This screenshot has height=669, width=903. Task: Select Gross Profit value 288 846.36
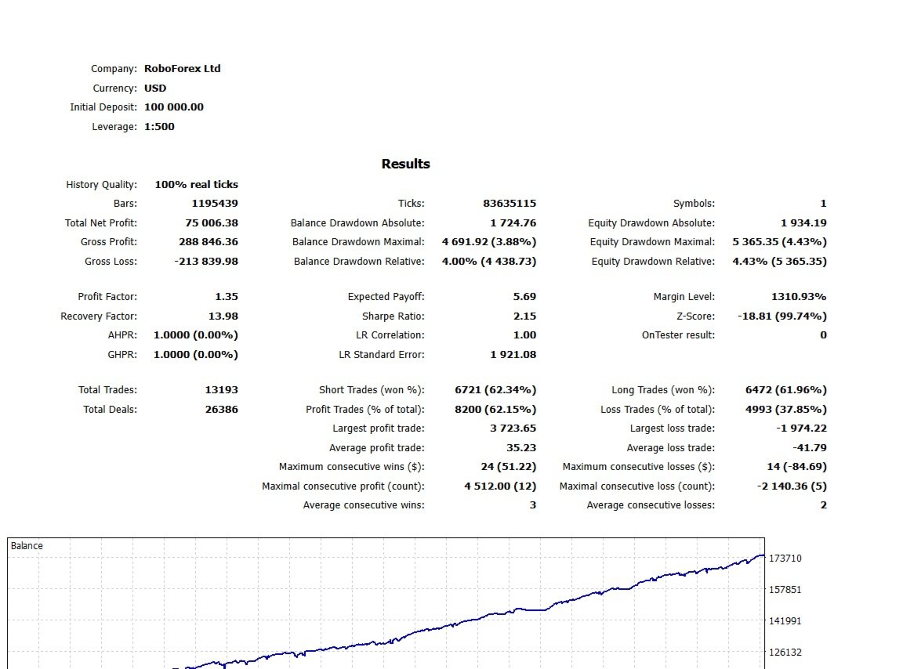click(x=208, y=242)
